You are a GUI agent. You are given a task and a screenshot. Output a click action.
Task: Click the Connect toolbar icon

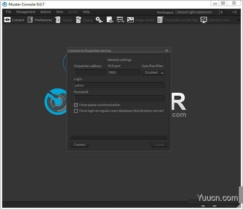pyautogui.click(x=7, y=20)
